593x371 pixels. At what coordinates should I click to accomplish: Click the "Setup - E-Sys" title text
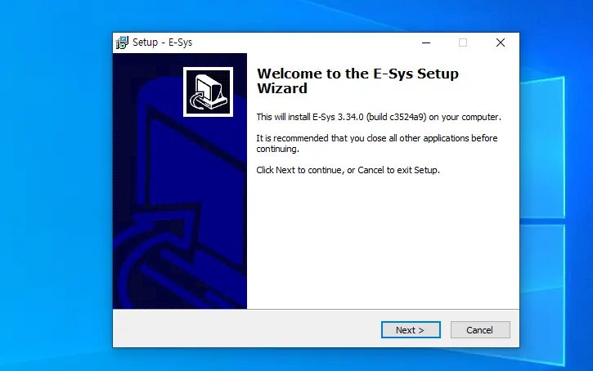(x=162, y=42)
